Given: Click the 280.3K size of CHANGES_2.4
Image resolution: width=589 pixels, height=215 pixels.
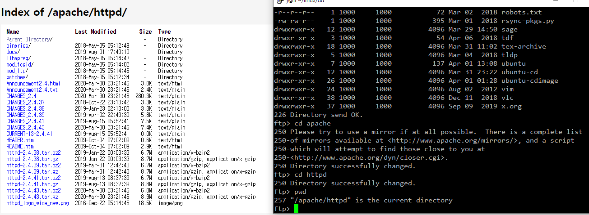Looking at the screenshot, I should tap(144, 96).
